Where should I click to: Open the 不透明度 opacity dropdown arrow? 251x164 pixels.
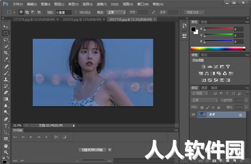pyautogui.click(x=246, y=100)
